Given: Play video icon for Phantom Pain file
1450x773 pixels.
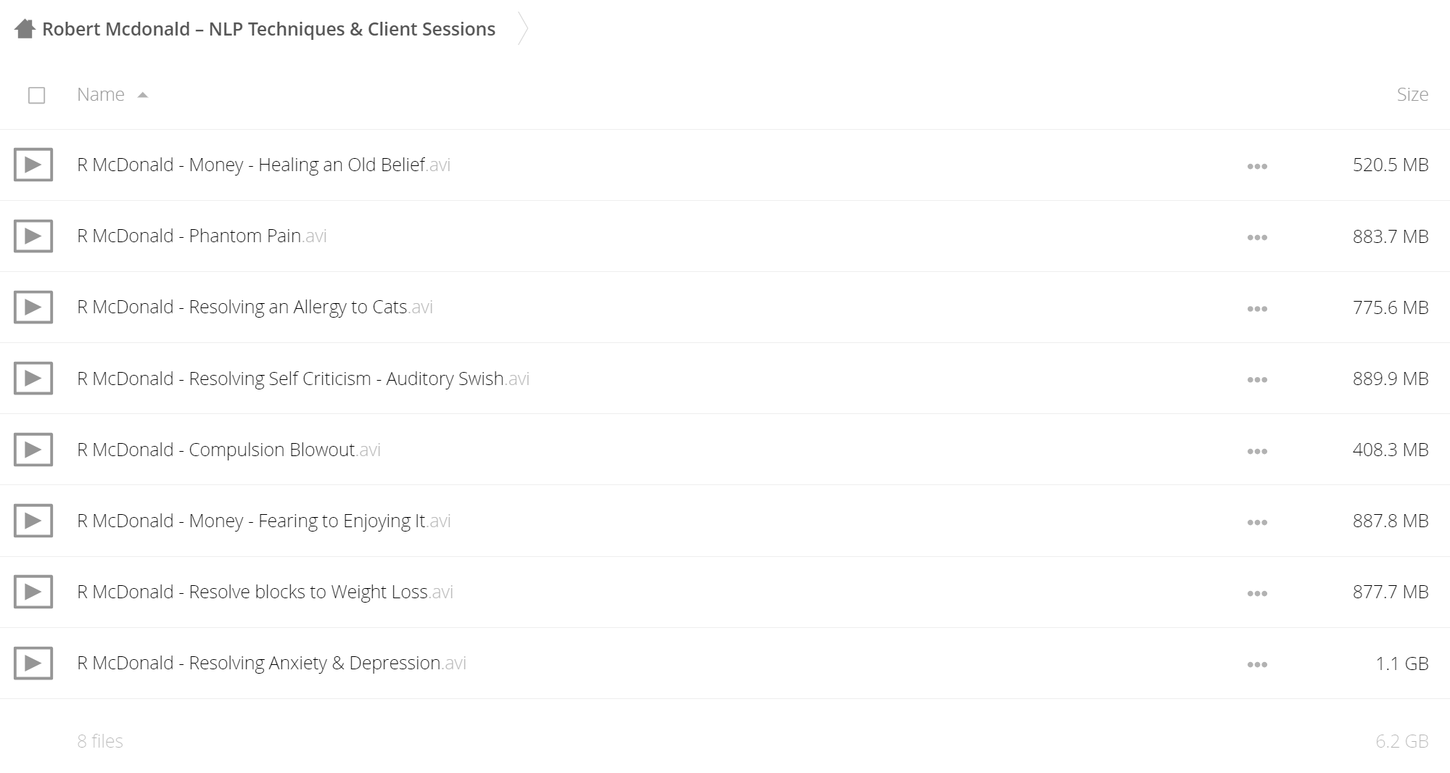Looking at the screenshot, I should pyautogui.click(x=33, y=236).
